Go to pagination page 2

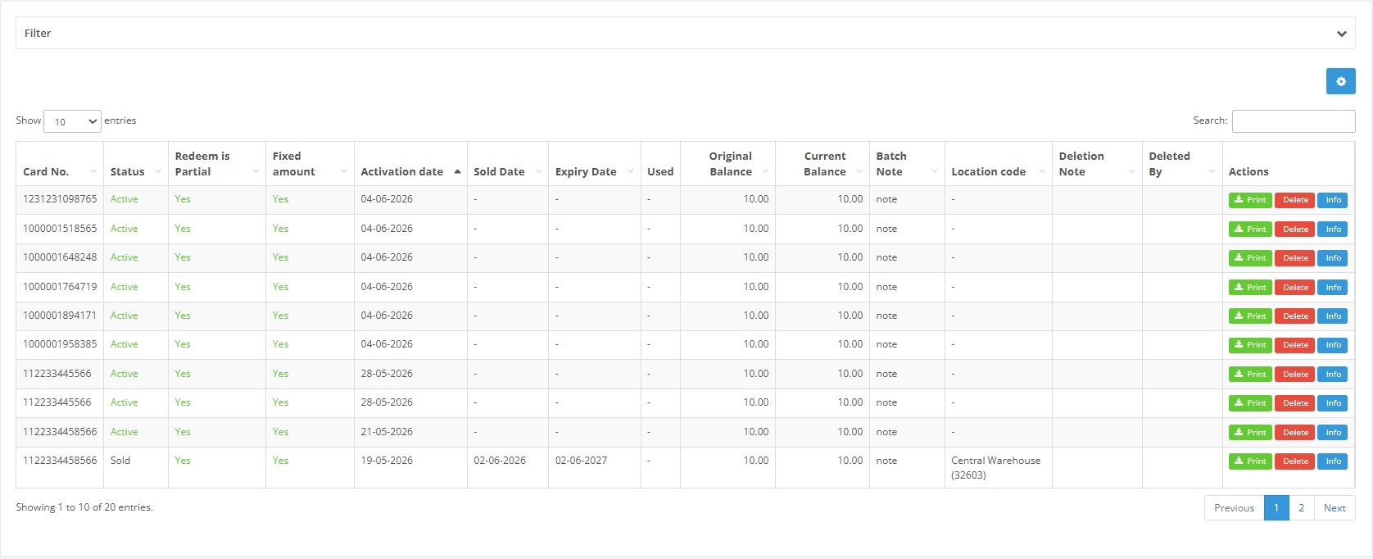[1301, 508]
